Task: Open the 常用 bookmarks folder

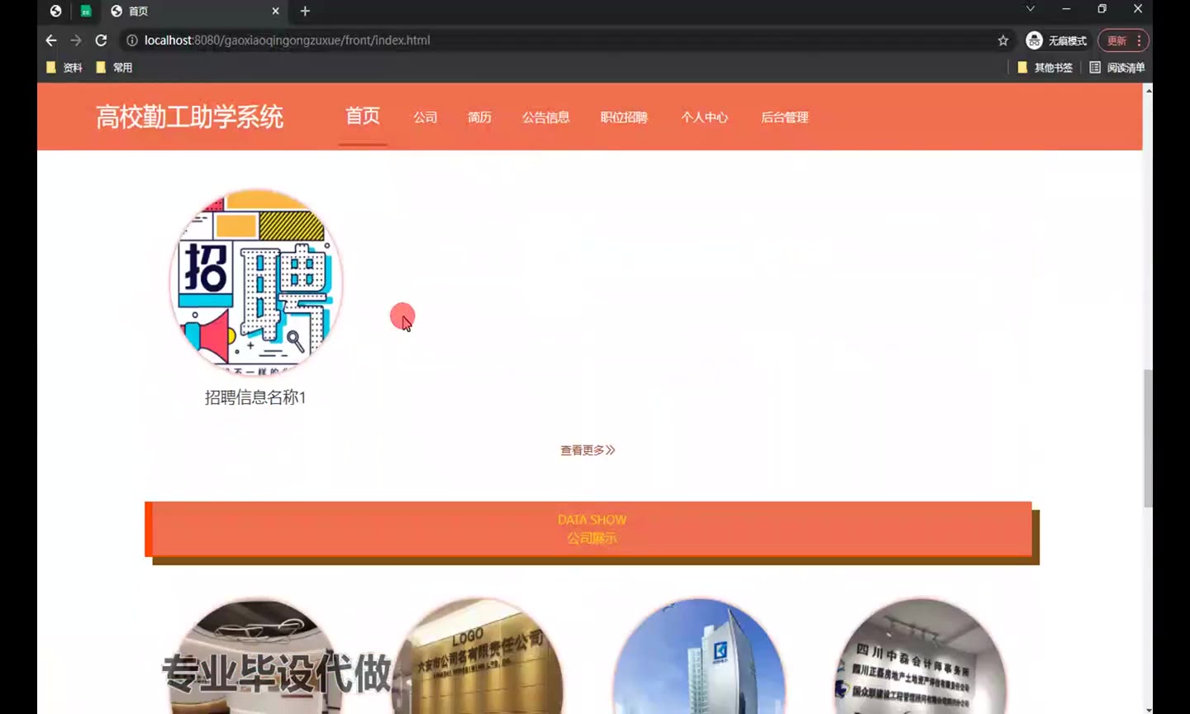Action: click(114, 68)
